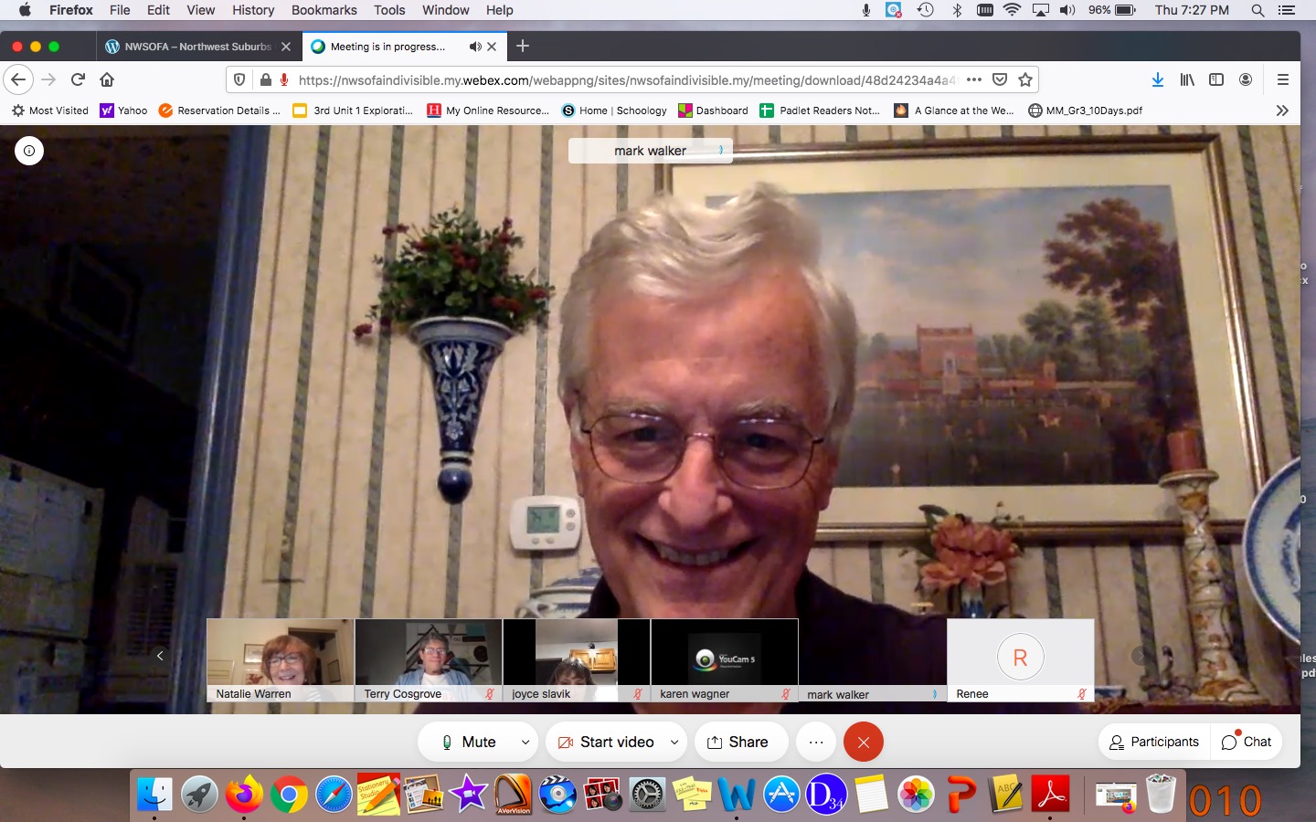Open the History menu

tap(253, 10)
